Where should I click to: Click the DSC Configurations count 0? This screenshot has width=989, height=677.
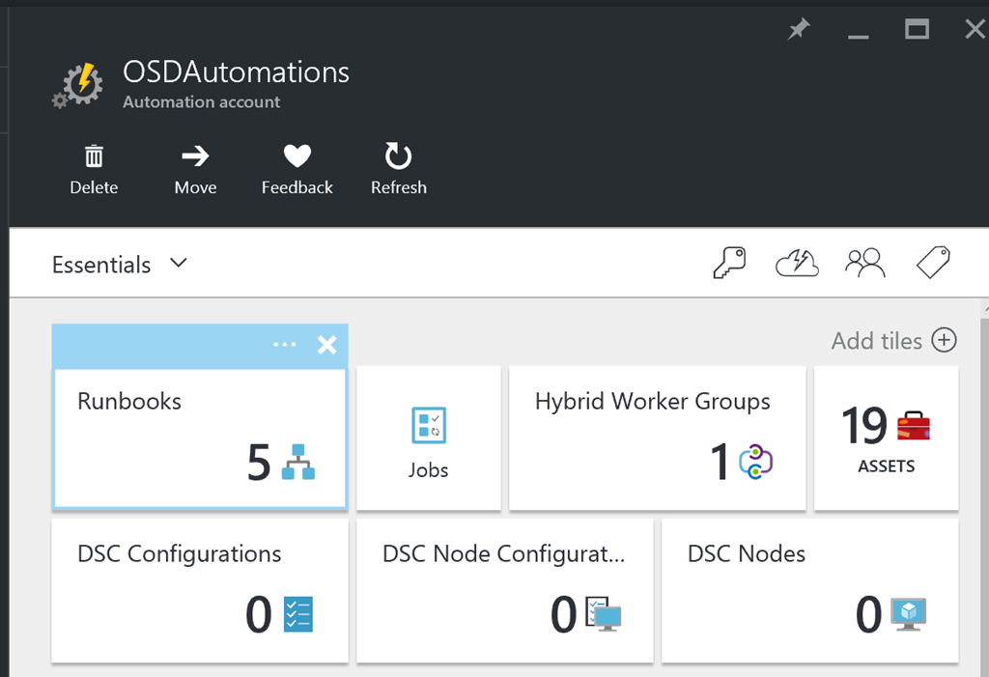coord(259,614)
